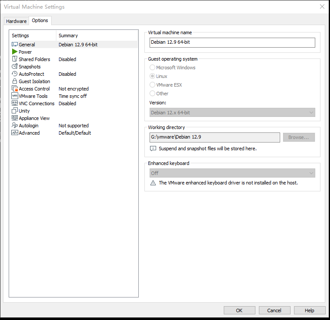330x320 pixels.
Task: Select the Linux guest OS radio
Action: 152,76
